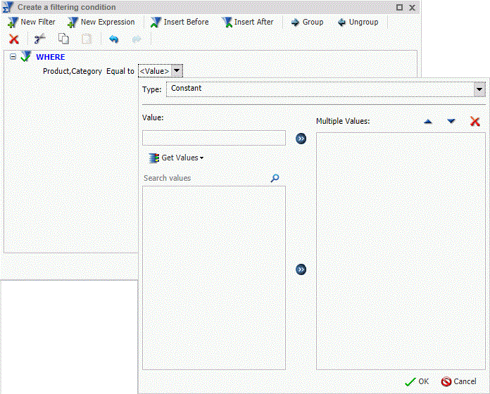Delete multiple value with red X
The height and width of the screenshot is (394, 490).
(x=475, y=121)
